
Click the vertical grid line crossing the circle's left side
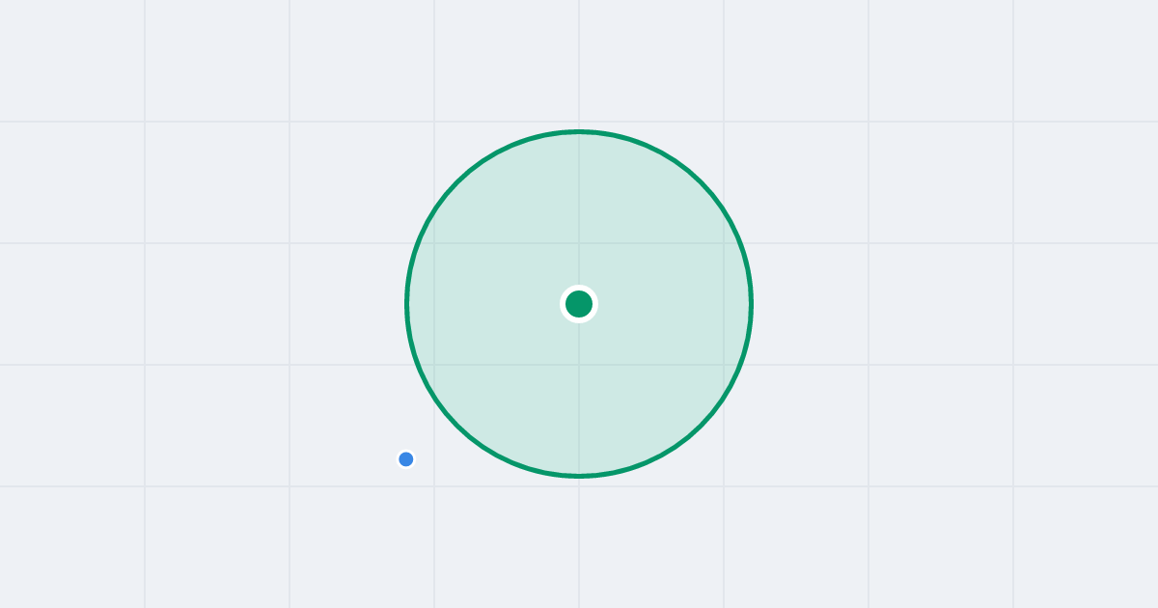click(x=434, y=304)
